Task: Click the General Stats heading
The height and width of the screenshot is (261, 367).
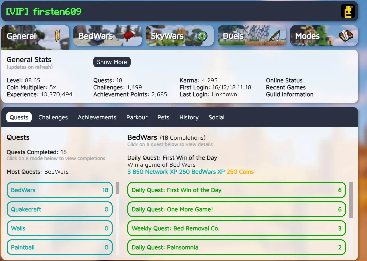Action: 29,60
